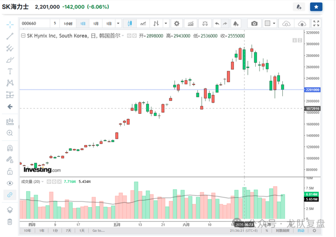The height and width of the screenshot is (237, 336).
Task: Select the brush drawing tool
Action: click(10, 60)
